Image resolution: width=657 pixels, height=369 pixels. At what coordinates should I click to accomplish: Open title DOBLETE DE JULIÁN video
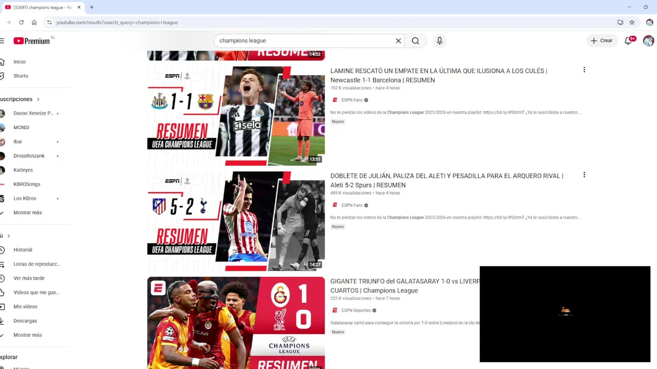[x=447, y=180]
